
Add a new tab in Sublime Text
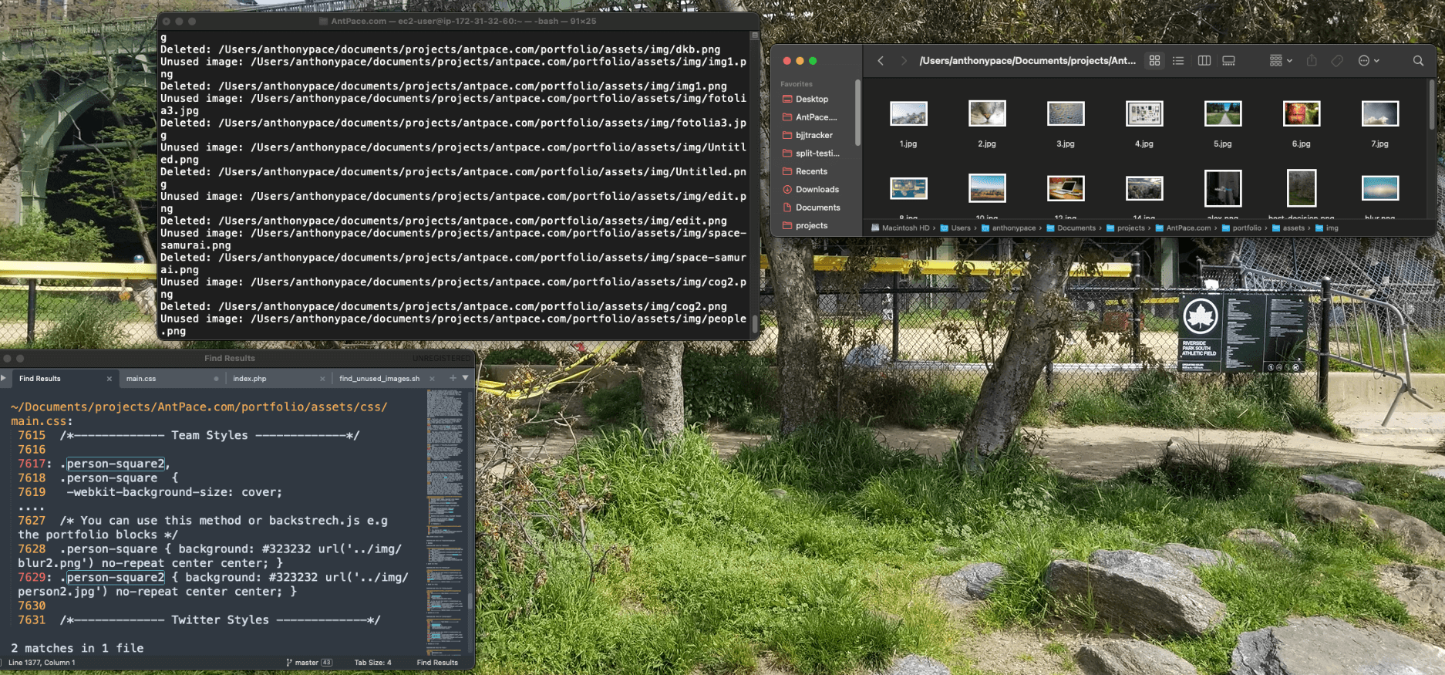pos(453,378)
